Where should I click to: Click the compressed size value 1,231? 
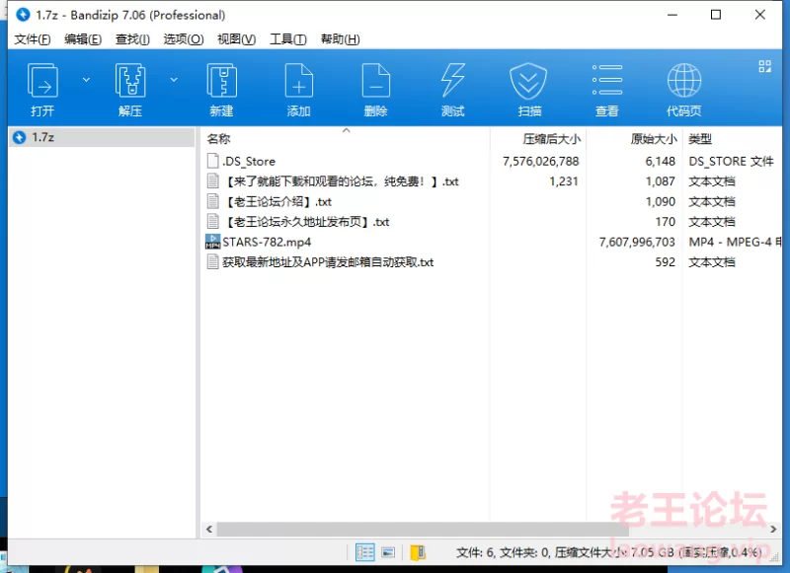coord(564,181)
